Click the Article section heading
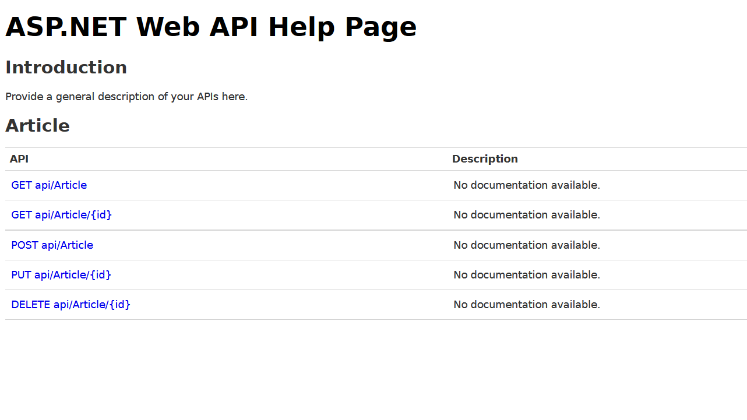 [37, 126]
